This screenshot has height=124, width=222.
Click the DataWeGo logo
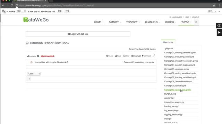pyautogui.click(x=36, y=20)
